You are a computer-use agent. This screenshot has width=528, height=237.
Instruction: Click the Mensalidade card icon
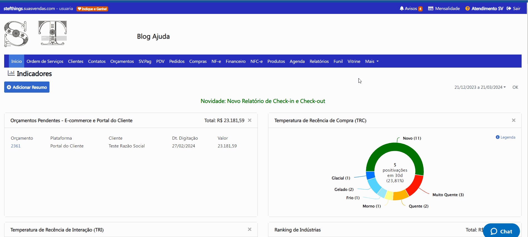431,8
